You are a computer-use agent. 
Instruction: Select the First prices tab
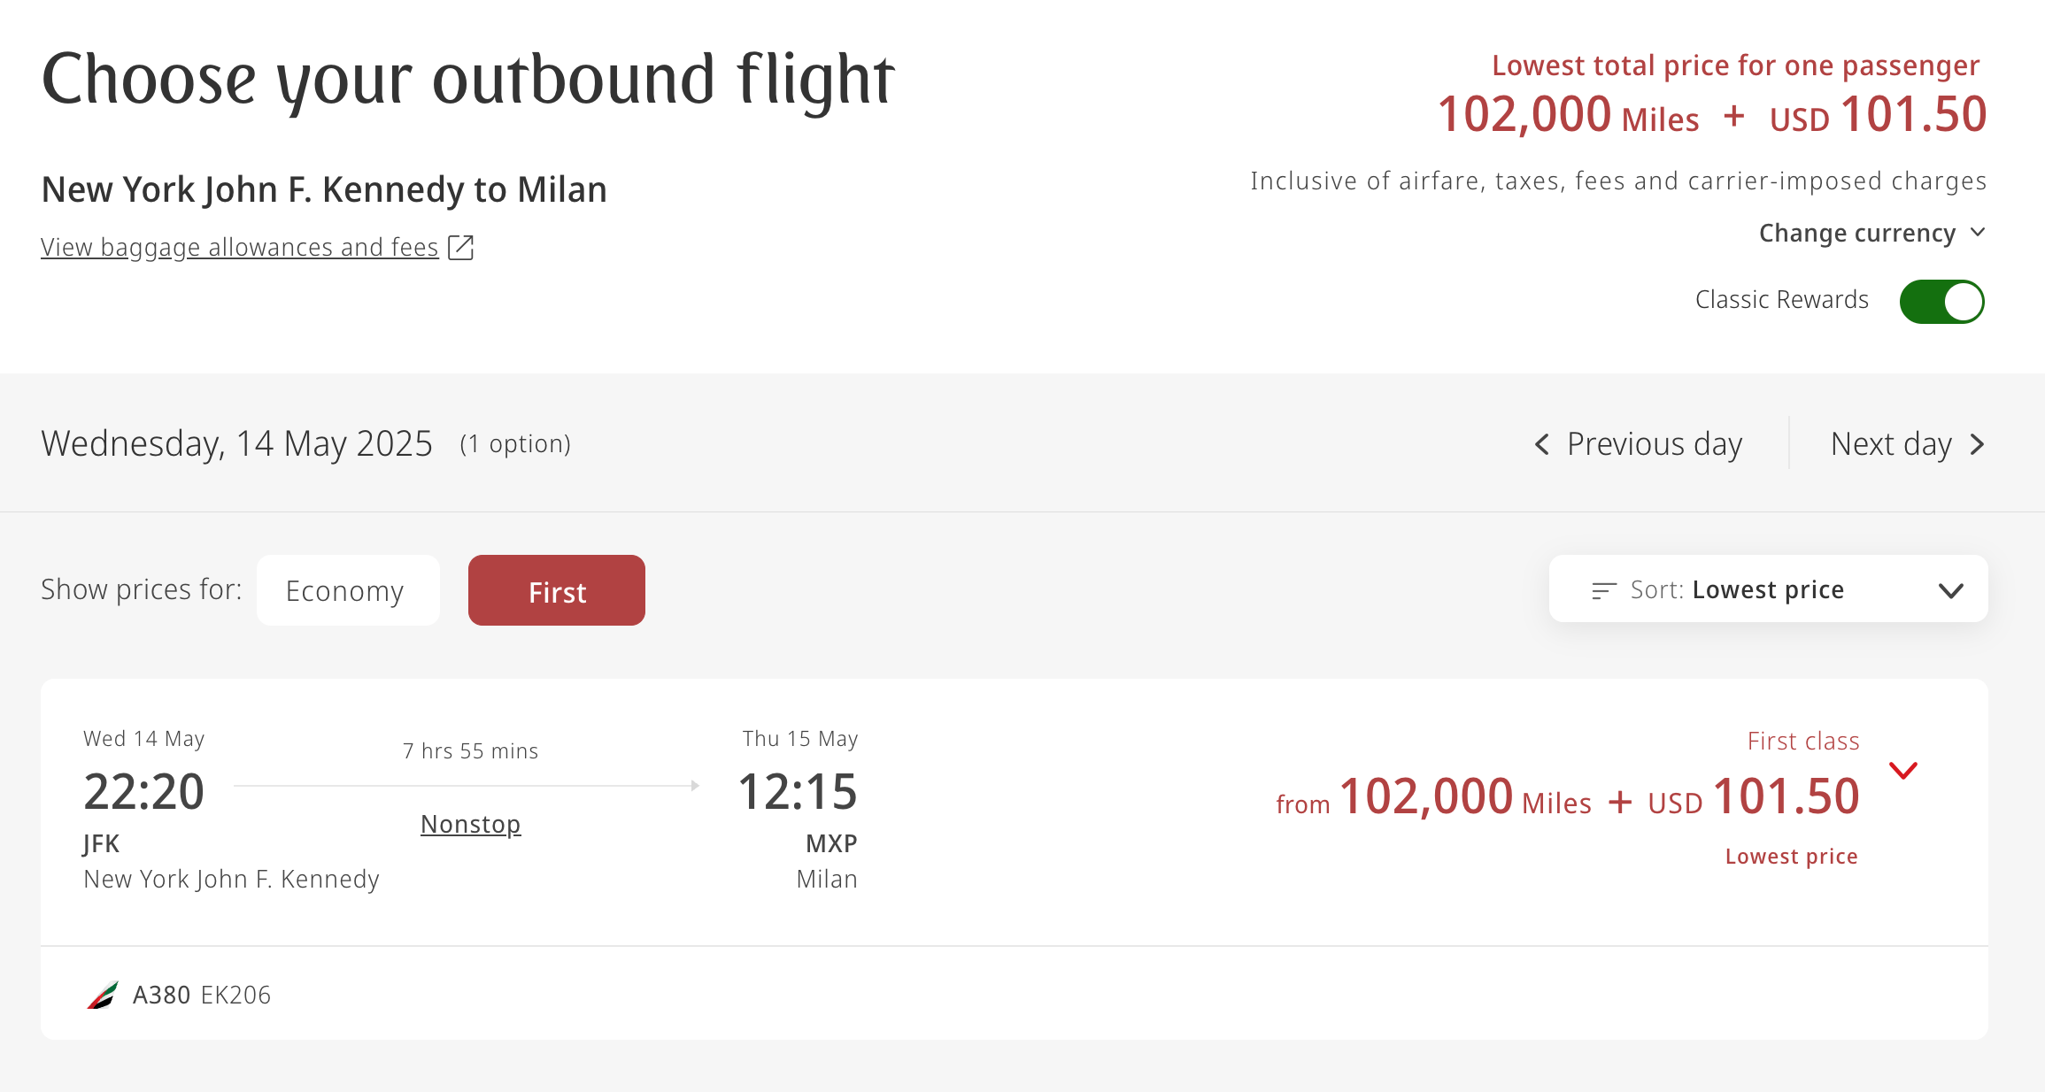pos(556,590)
